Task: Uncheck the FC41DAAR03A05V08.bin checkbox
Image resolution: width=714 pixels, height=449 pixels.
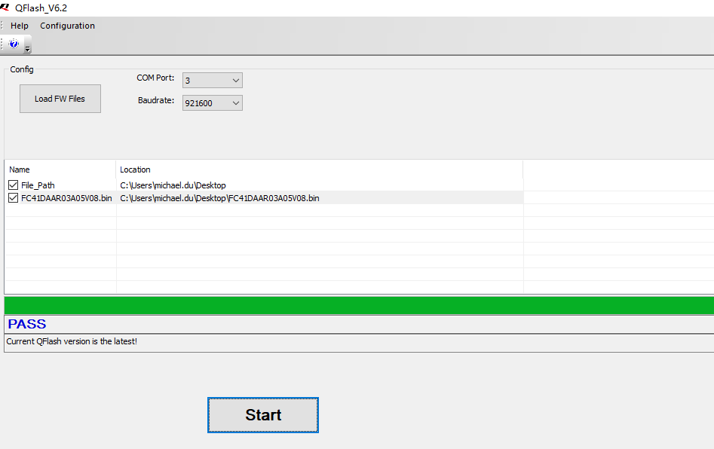Action: pyautogui.click(x=13, y=197)
